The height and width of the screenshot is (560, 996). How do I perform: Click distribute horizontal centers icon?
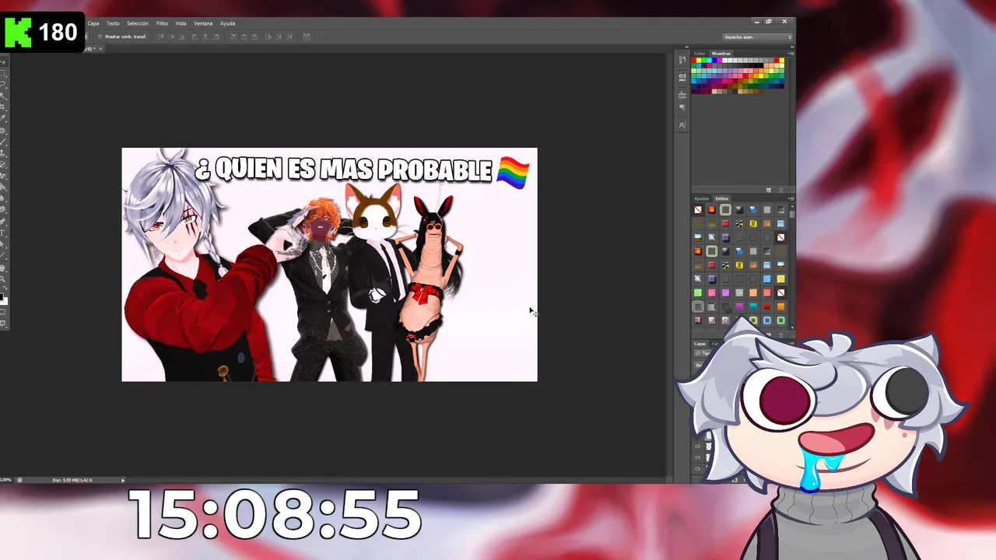[x=279, y=37]
